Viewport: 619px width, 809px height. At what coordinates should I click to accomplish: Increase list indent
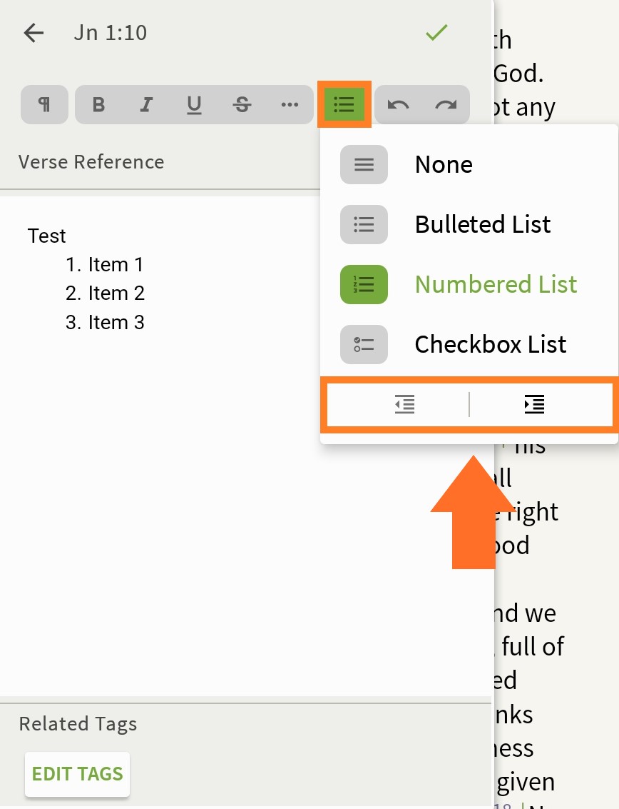(534, 405)
